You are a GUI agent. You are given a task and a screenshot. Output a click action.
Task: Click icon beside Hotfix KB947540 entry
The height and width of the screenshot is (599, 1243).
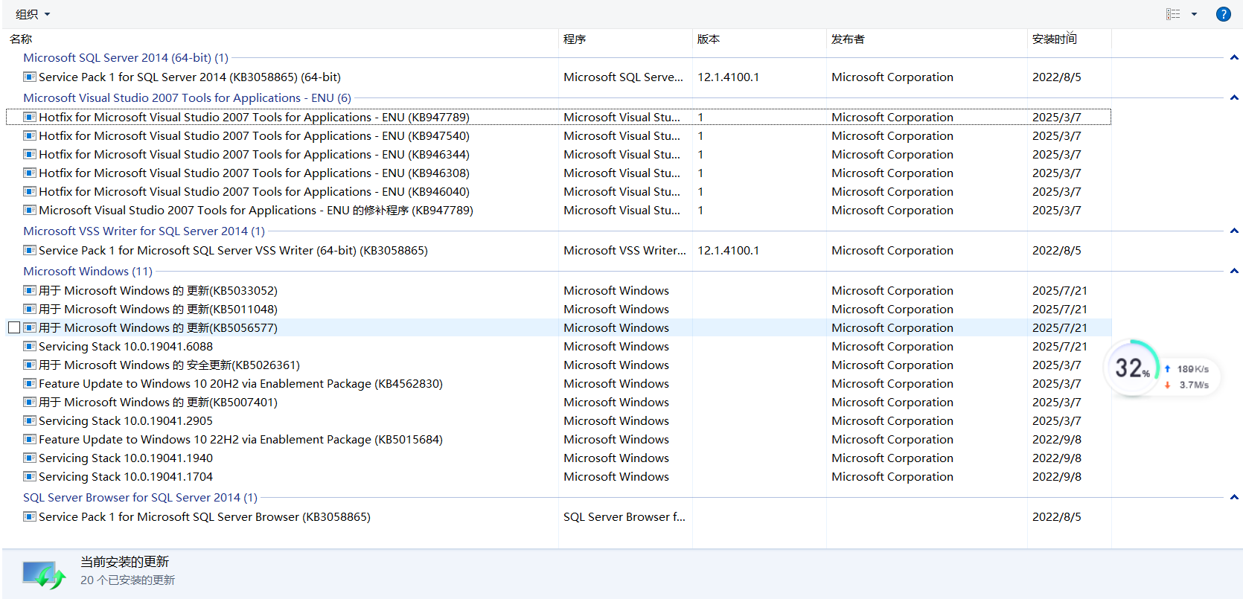pyautogui.click(x=30, y=135)
